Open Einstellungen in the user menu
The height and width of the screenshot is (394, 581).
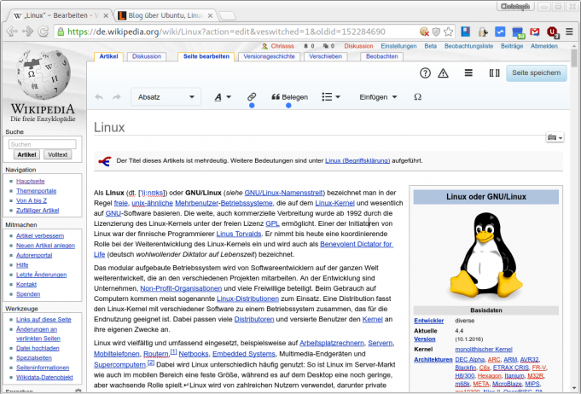[x=398, y=46]
